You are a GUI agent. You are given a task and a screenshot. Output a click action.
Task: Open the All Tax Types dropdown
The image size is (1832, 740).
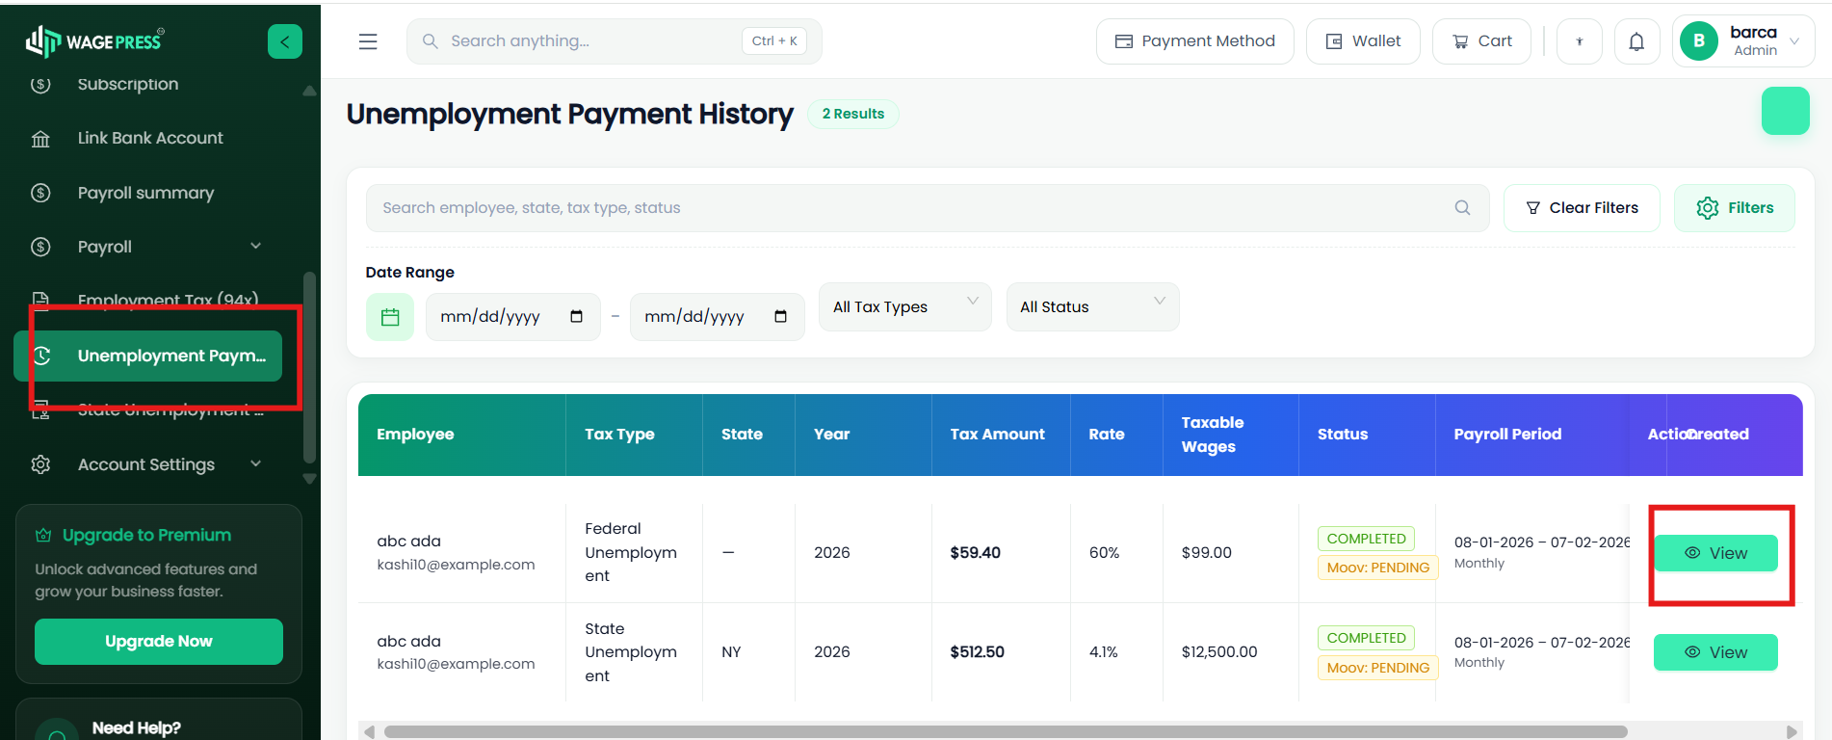coord(905,306)
